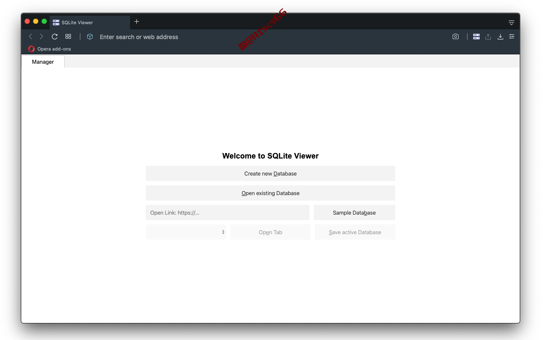Expand the empty database selector dropdown
Image resolution: width=544 pixels, height=340 pixels.
(186, 232)
